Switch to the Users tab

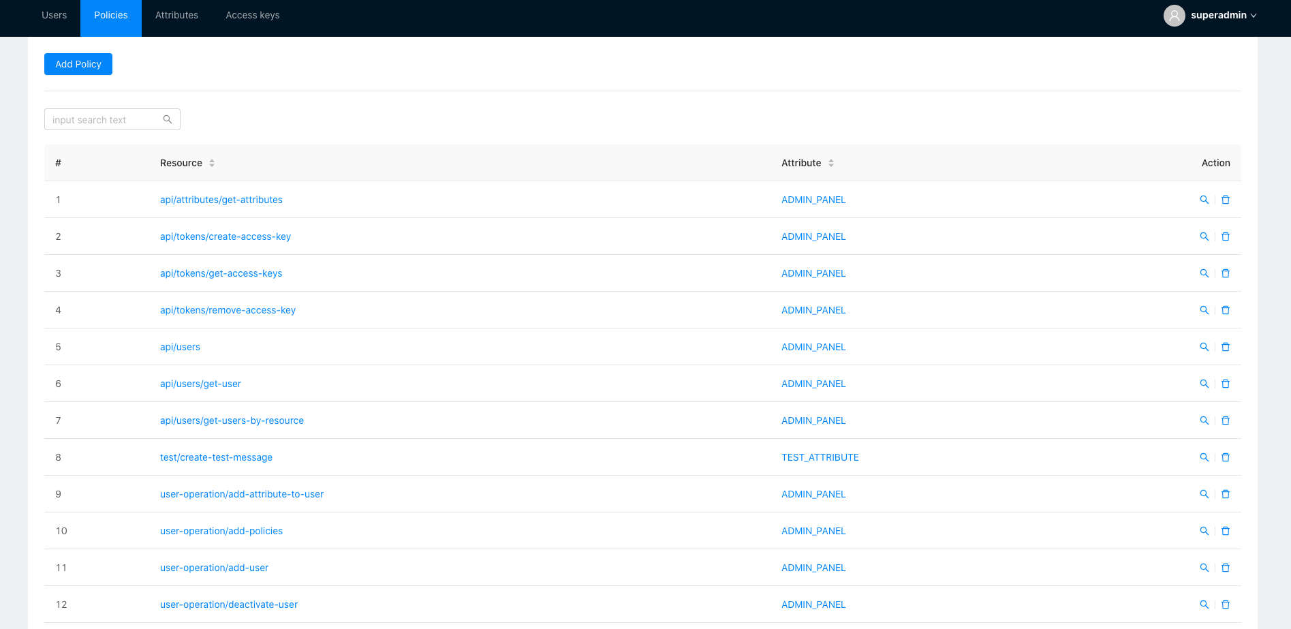point(55,15)
